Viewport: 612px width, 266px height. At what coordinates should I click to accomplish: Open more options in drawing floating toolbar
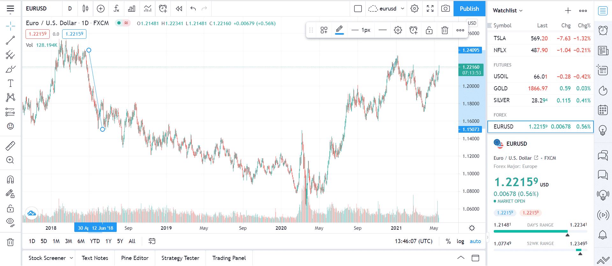(460, 30)
